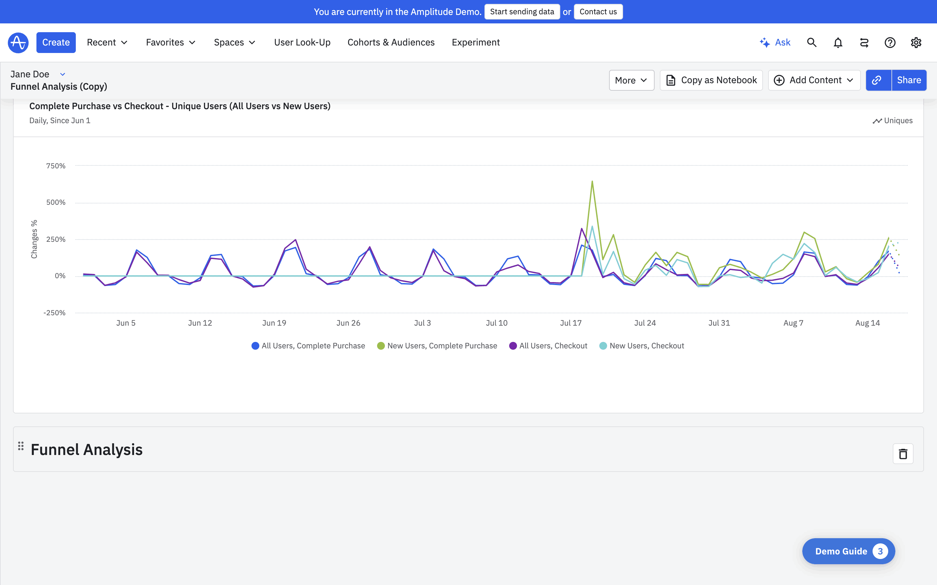
Task: Click the Amplitude logo home icon
Action: tap(18, 43)
